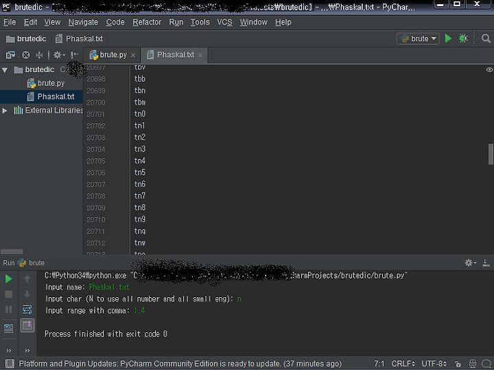This screenshot has width=494, height=370.
Task: Rerun brute from Run panel sidebar
Action: coord(8,279)
